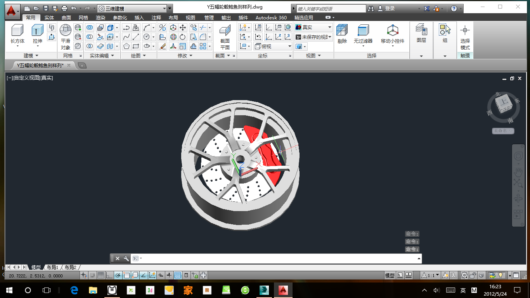Click the 无过滤器 selection filter button
This screenshot has height=298, width=530.
pyautogui.click(x=363, y=35)
